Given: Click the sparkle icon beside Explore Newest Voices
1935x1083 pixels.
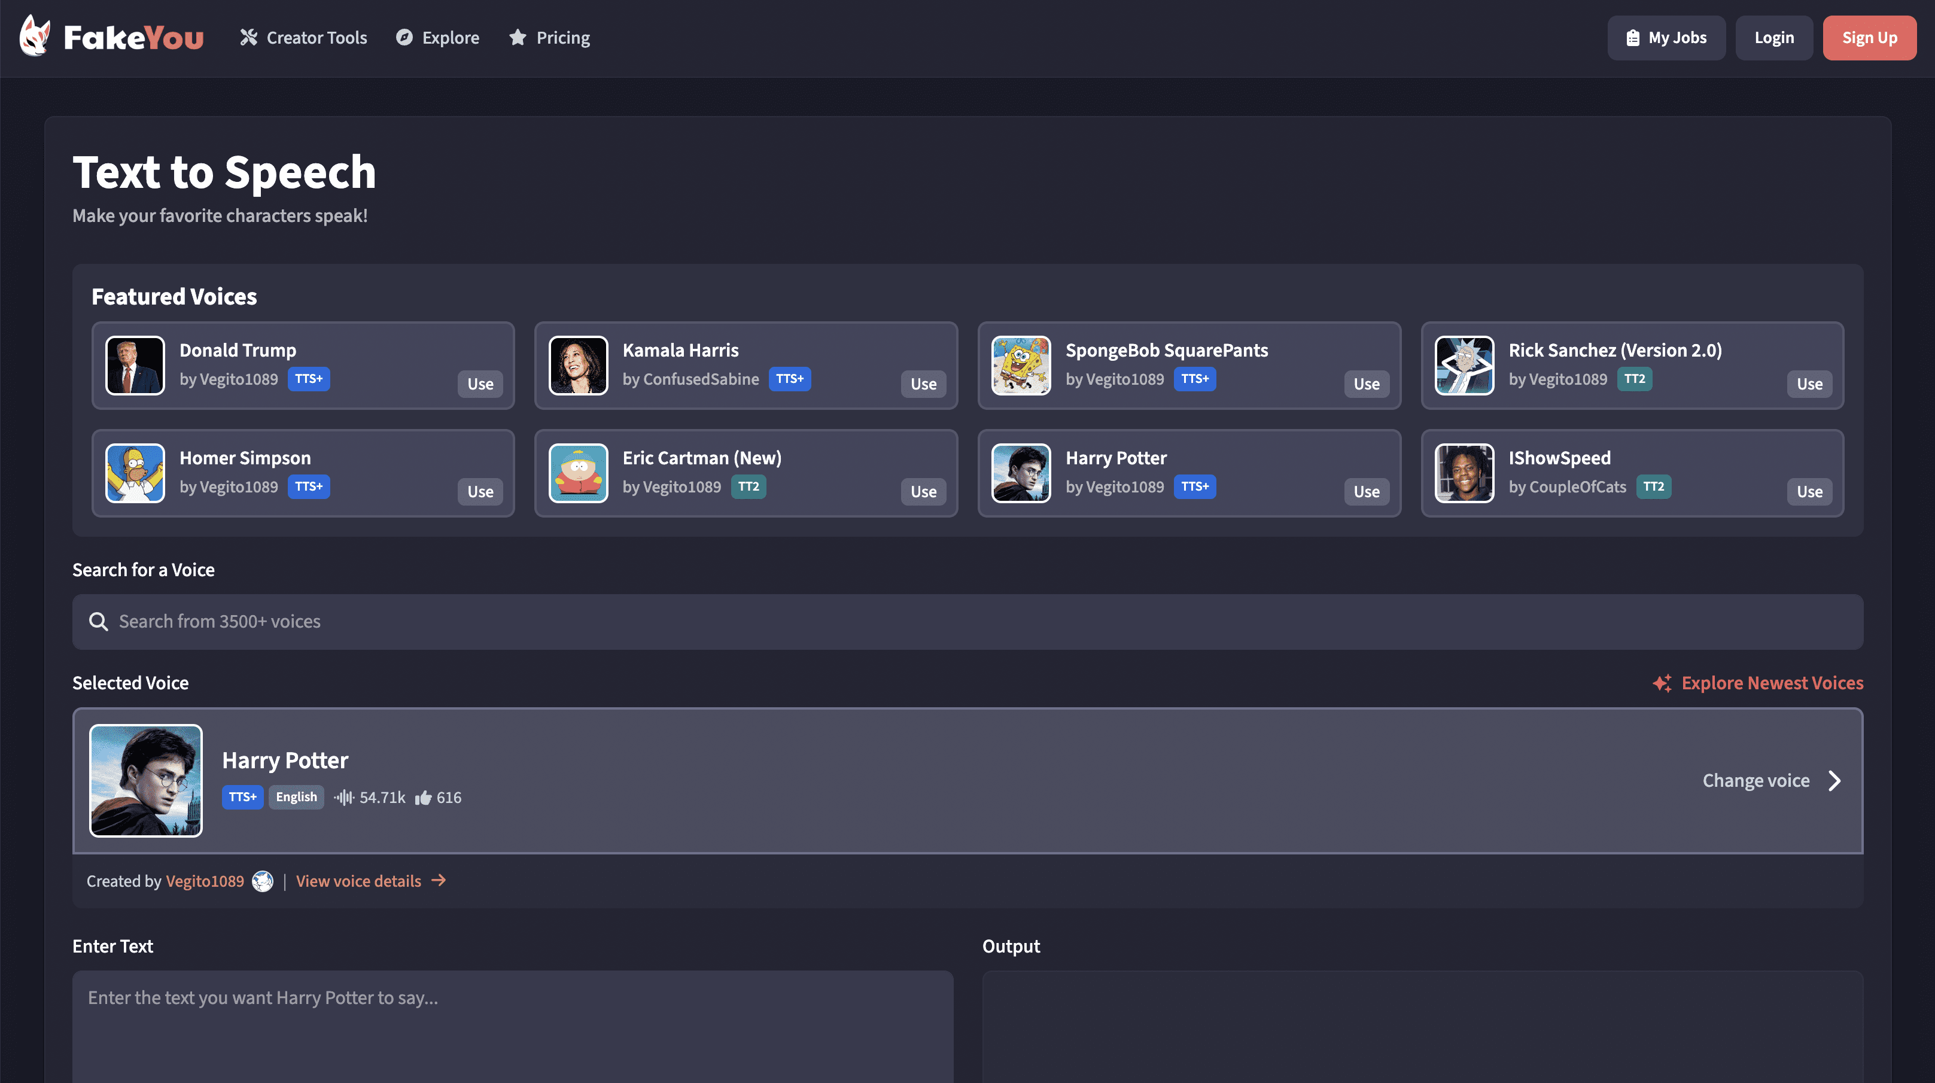Looking at the screenshot, I should 1662,683.
